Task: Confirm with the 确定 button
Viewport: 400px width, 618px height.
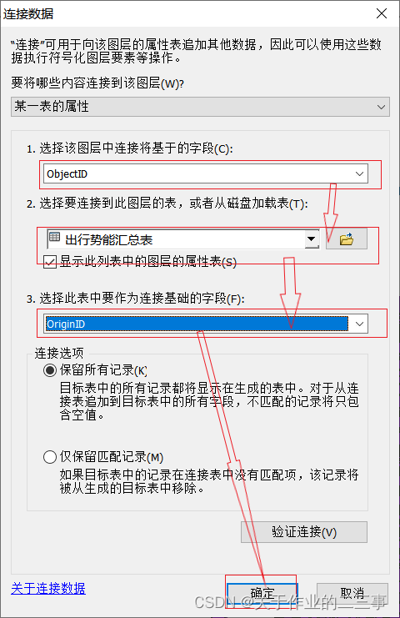Action: 262,593
